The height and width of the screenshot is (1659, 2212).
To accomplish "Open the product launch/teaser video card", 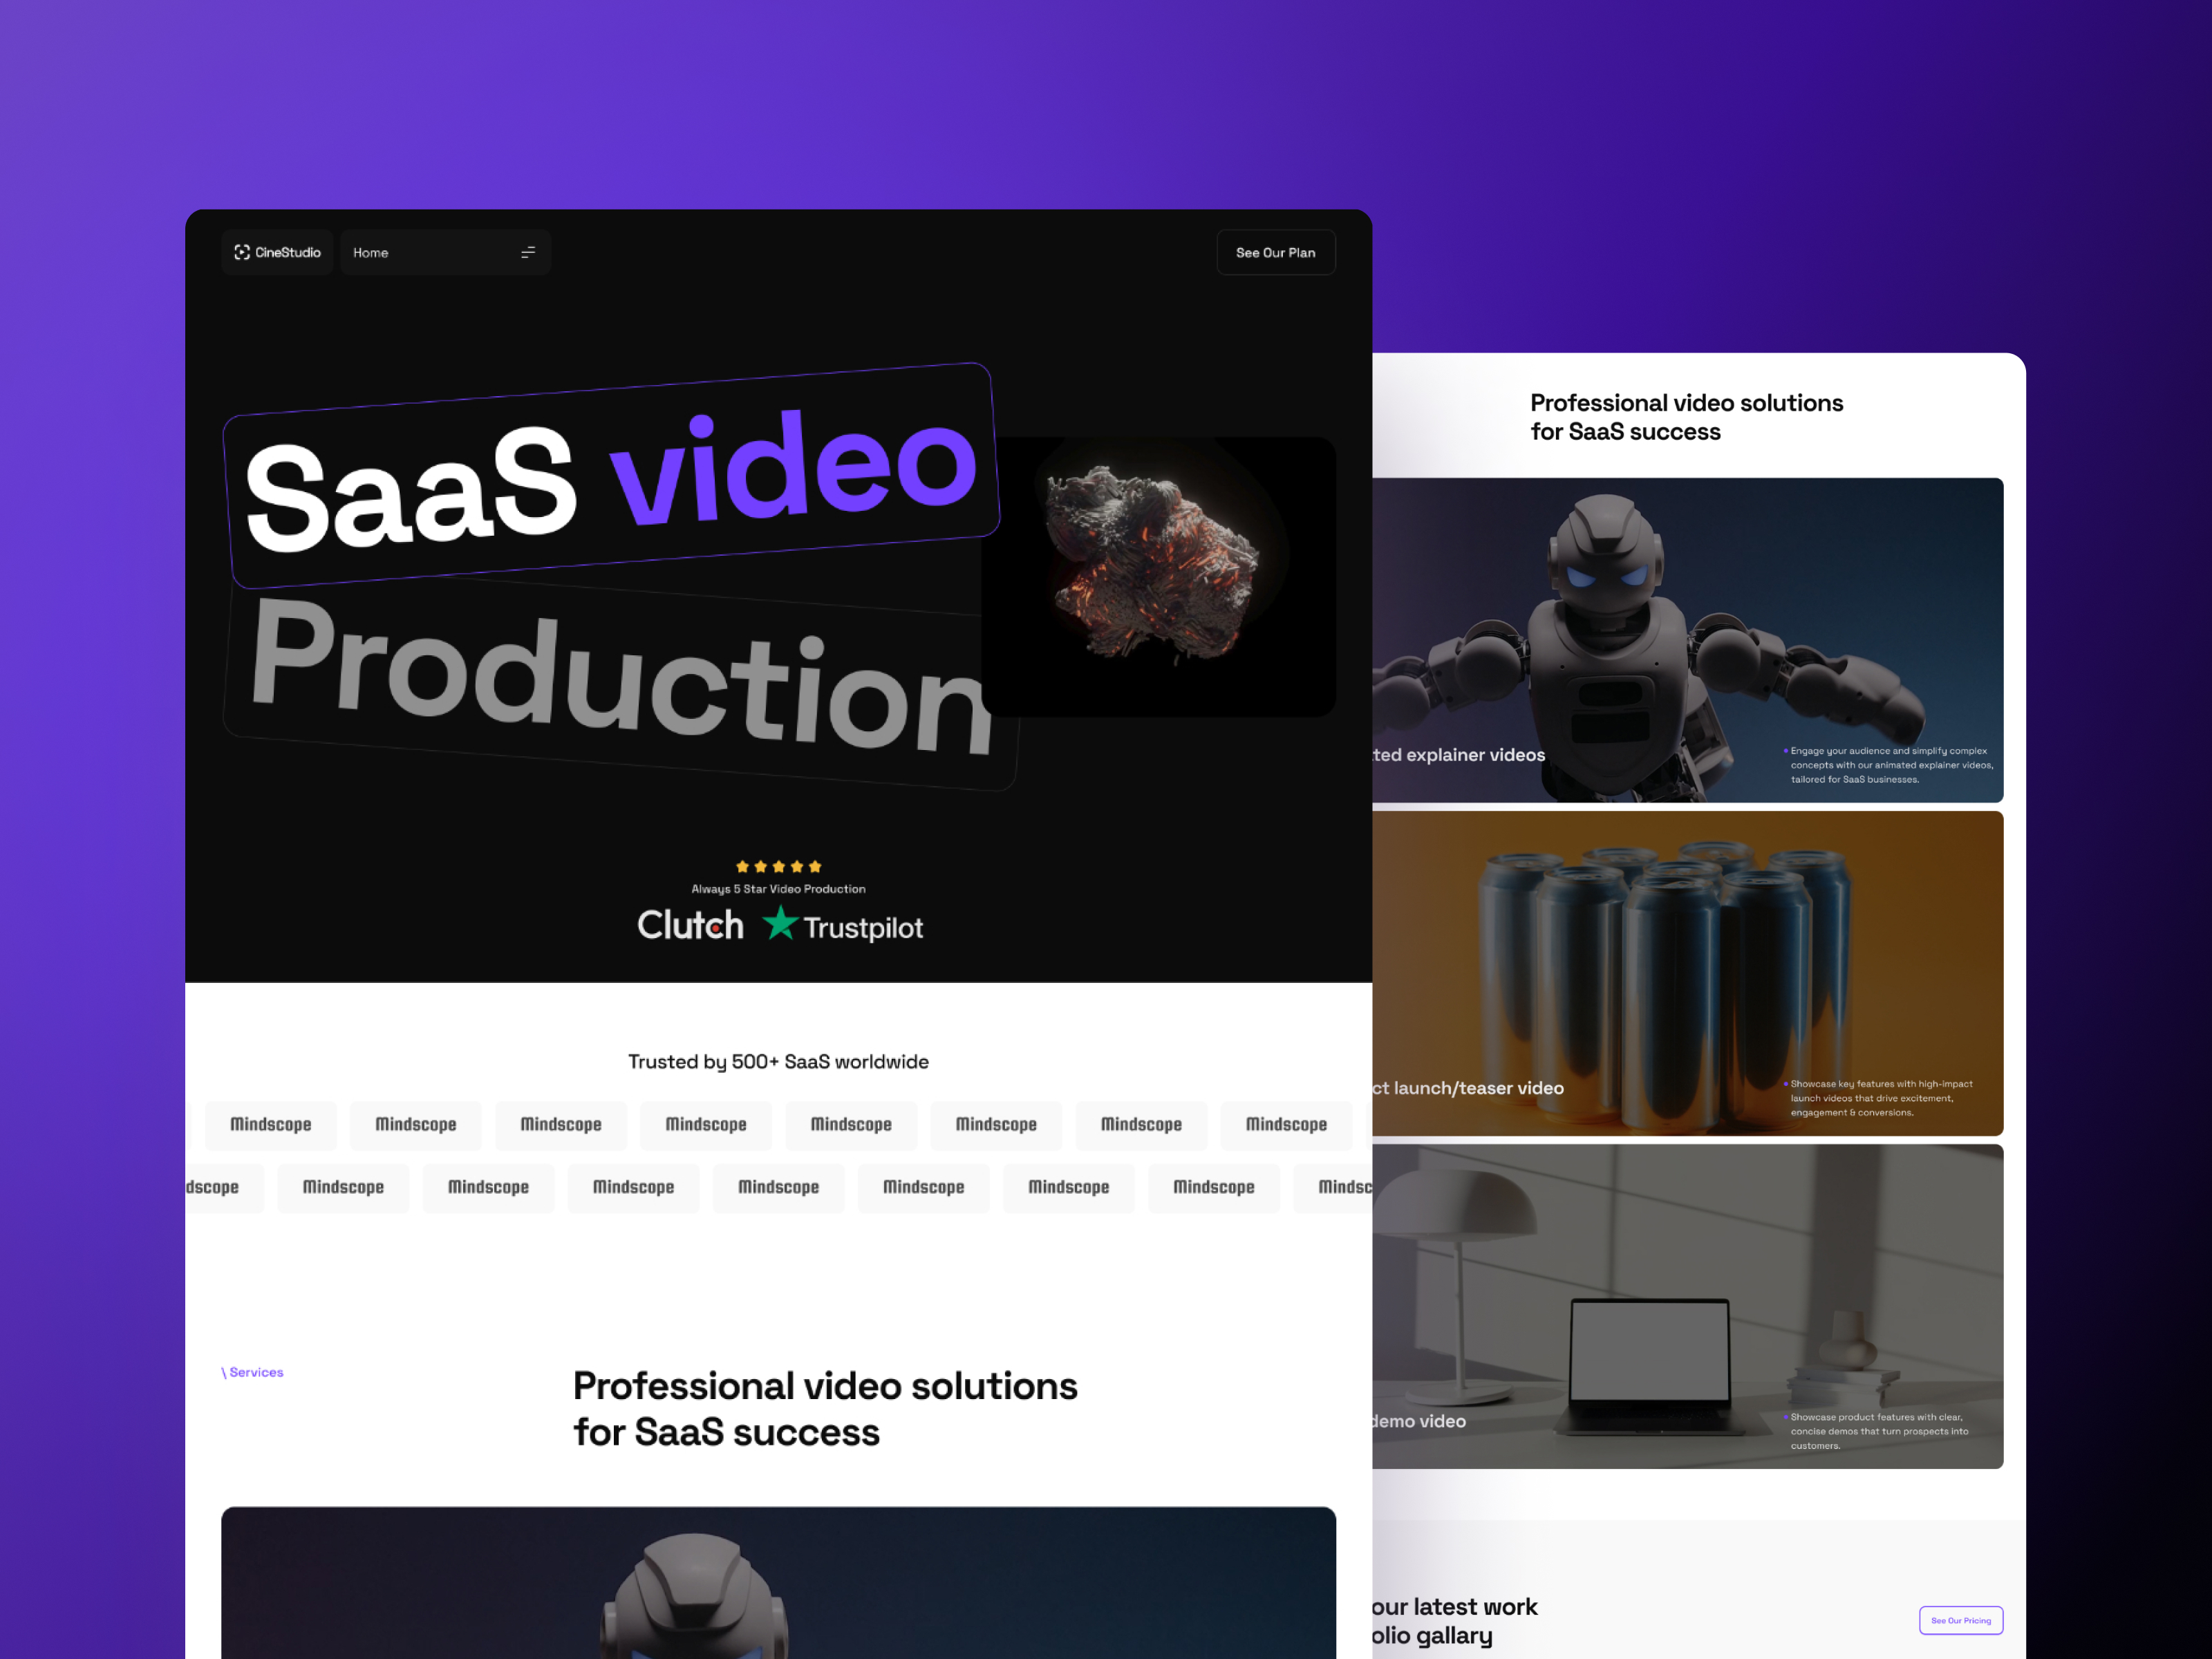I will (1688, 972).
